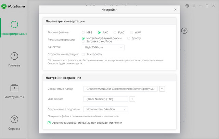Viewport: 219px width, 139px height.
Task: Open the Готовые clock icon
Action: tap(14, 56)
